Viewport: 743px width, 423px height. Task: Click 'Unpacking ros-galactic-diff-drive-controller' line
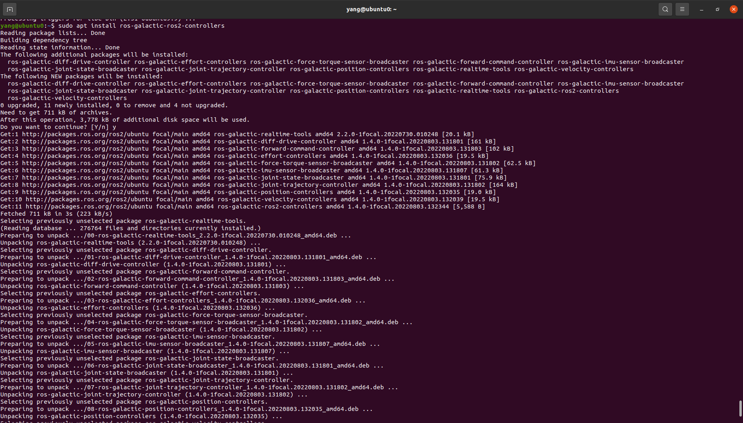pos(143,264)
